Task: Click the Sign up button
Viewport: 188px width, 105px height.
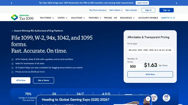Action: pos(166,10)
